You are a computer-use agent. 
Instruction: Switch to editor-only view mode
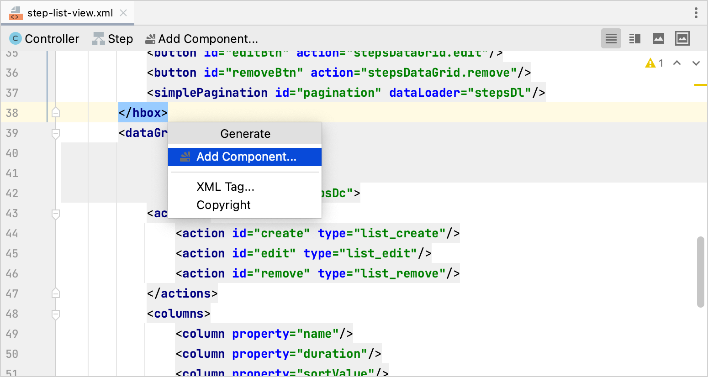tap(611, 39)
